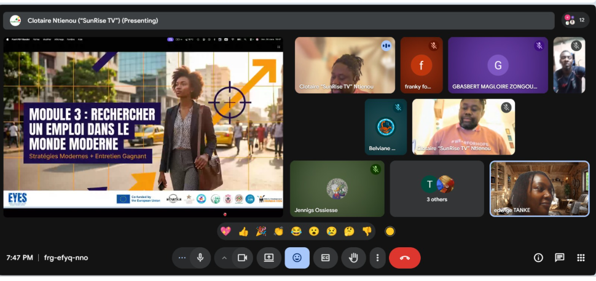Close the emoji reactions panel button

[297, 258]
